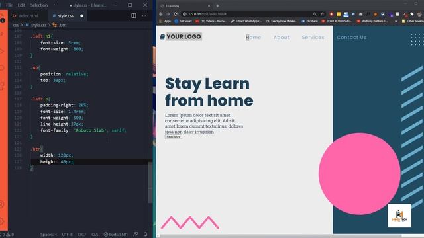
Task: Open the Extract WhatsApp bookmark
Action: tap(246, 21)
